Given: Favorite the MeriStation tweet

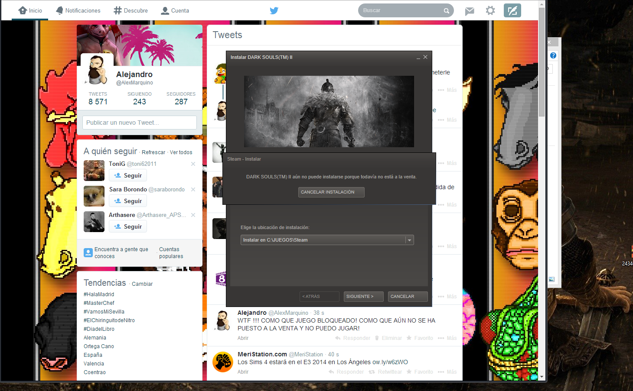Looking at the screenshot, I should [420, 372].
